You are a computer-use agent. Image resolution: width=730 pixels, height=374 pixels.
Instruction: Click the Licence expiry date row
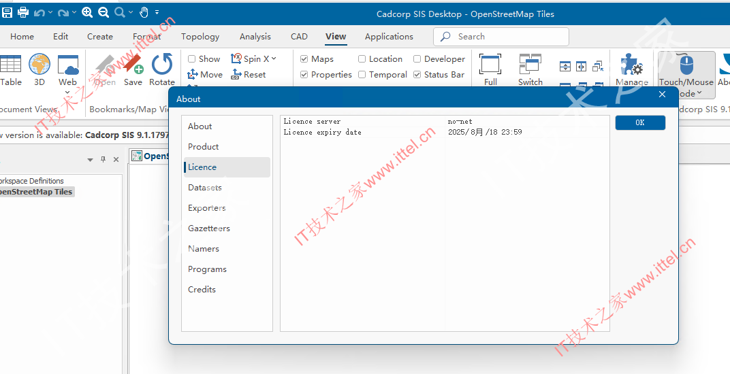(x=445, y=132)
